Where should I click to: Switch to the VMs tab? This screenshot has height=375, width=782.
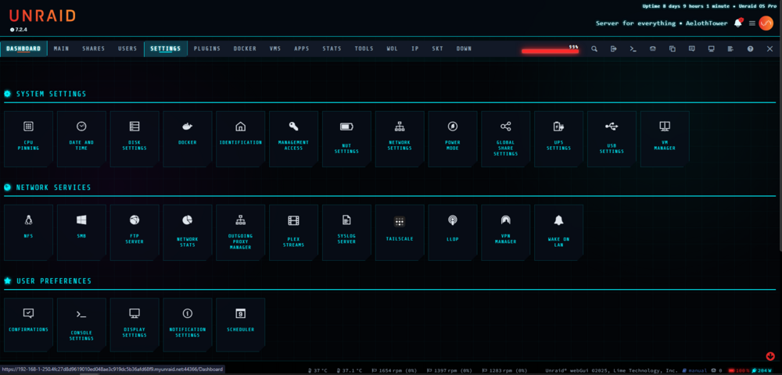pos(274,48)
